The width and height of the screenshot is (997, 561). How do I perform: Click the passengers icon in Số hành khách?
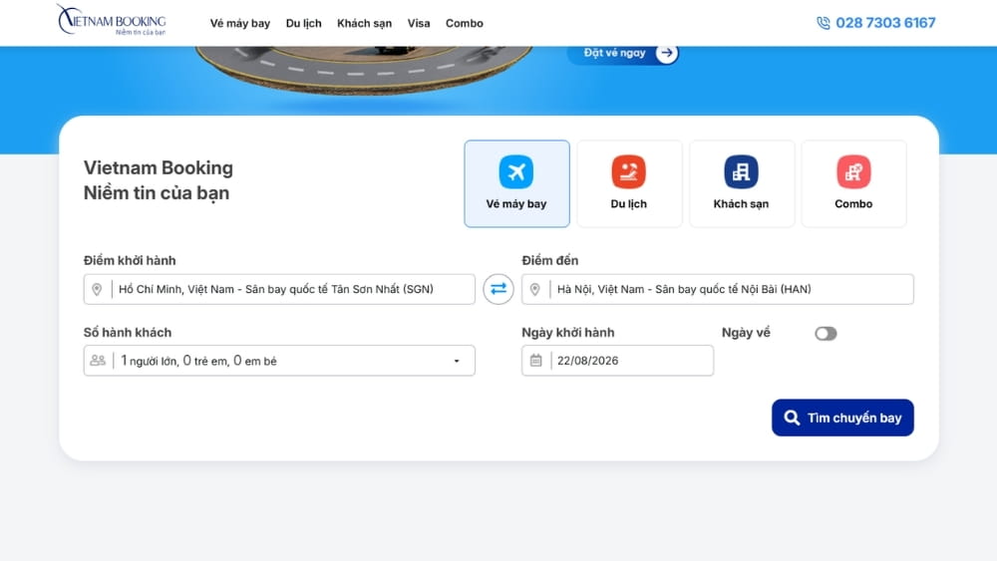[x=98, y=361]
